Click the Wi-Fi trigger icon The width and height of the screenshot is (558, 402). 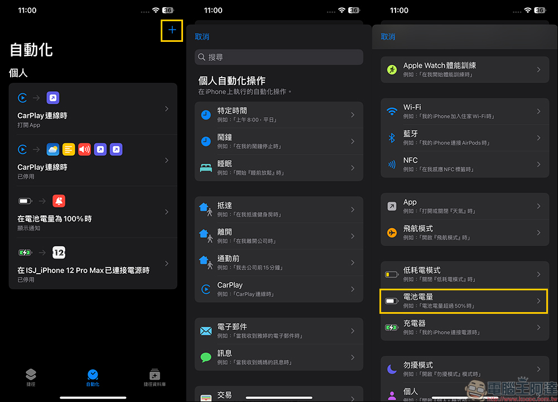(392, 112)
